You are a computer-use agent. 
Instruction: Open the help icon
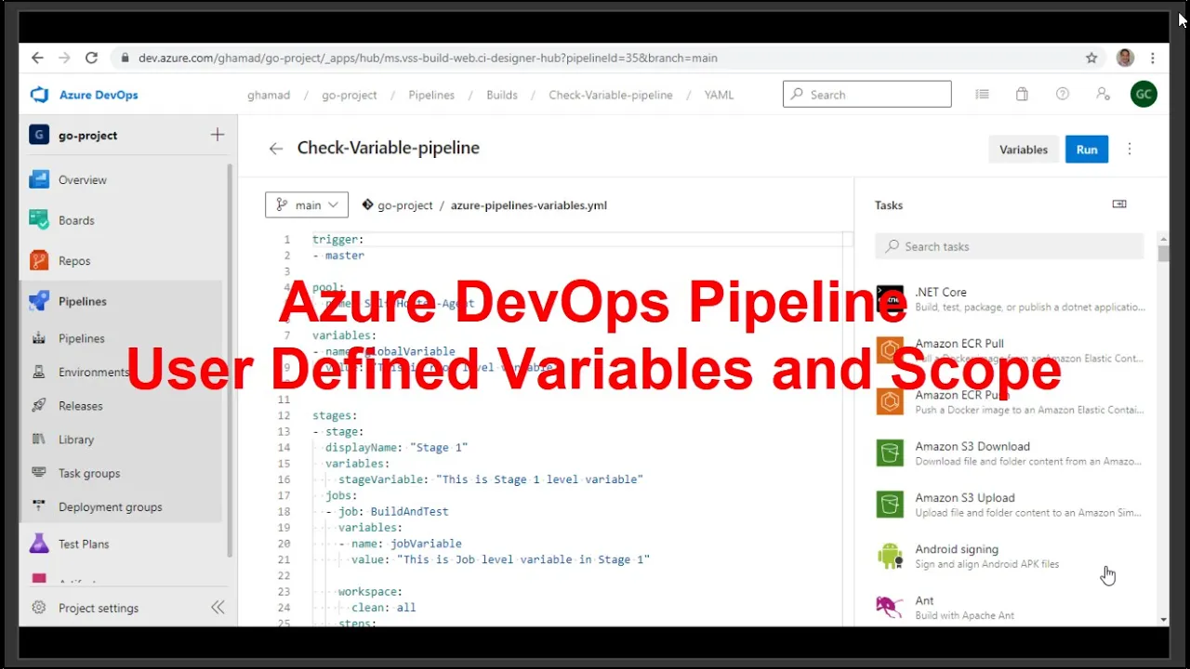[1063, 94]
